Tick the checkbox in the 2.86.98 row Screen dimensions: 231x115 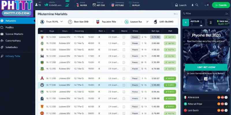(124, 56)
